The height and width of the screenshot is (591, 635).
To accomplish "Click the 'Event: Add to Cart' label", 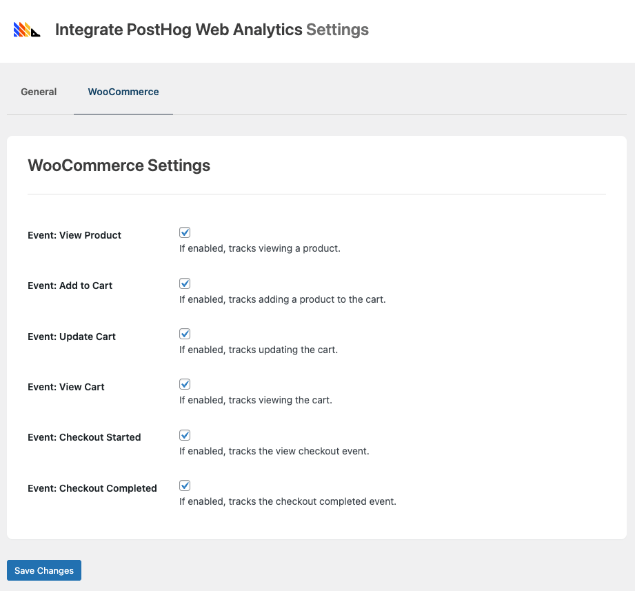I will [70, 286].
